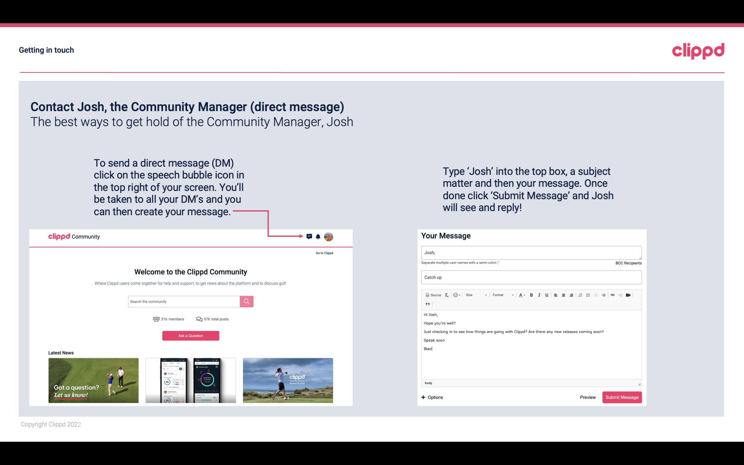Viewport: 744px width, 465px height.
Task: Click the speech bubble messaging icon
Action: tap(310, 236)
